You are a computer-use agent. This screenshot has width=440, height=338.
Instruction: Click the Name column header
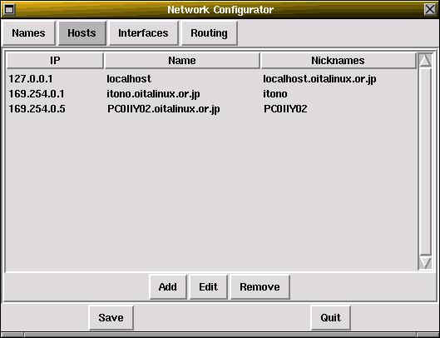click(x=182, y=61)
